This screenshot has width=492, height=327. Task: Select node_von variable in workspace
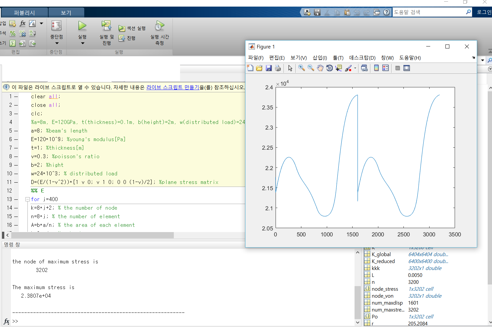[382, 296]
